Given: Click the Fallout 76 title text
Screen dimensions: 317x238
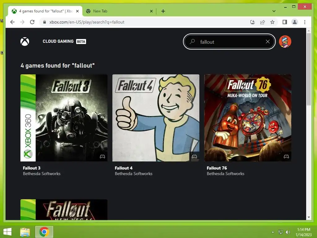Looking at the screenshot, I should point(217,168).
